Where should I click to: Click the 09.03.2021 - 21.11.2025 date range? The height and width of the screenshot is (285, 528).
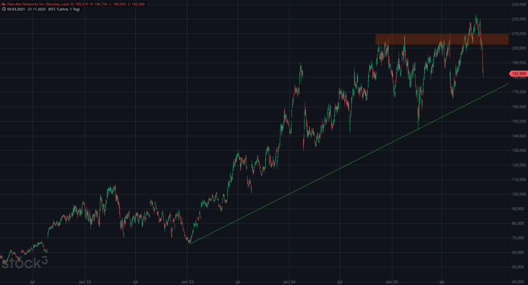[26, 9]
